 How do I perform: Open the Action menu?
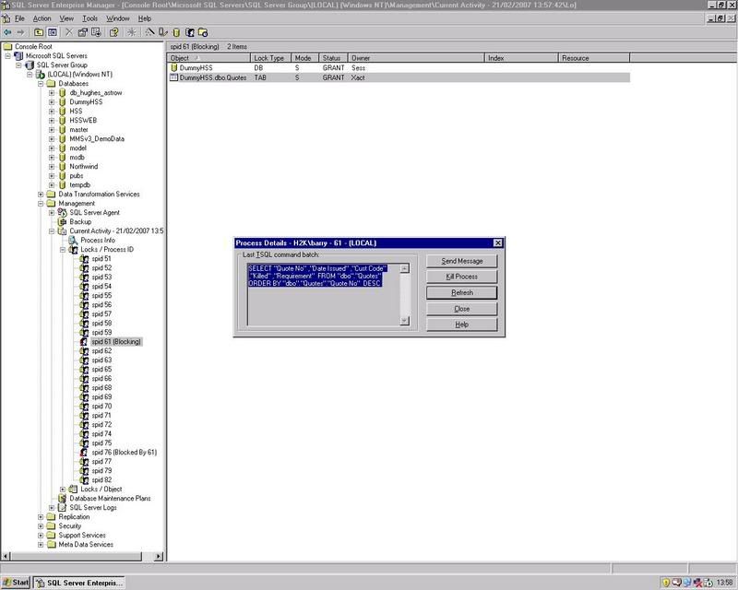click(42, 18)
